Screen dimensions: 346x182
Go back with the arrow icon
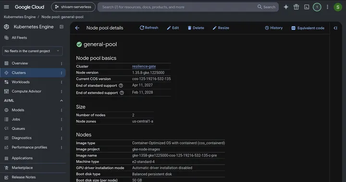point(77,28)
